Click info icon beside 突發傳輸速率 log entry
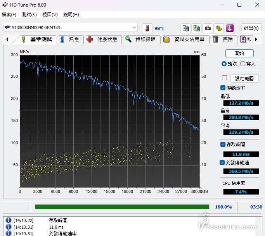 click(8, 233)
